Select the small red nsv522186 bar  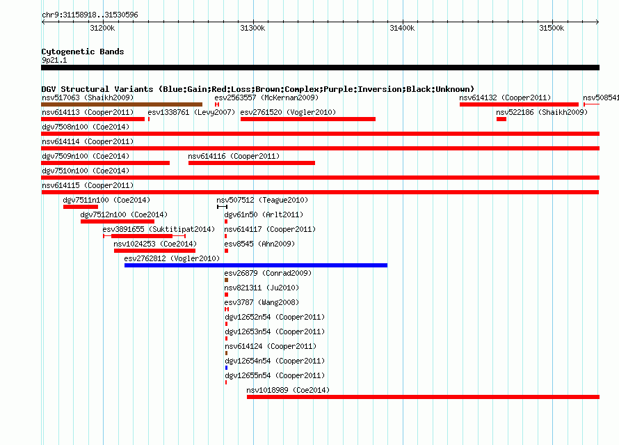pos(501,119)
